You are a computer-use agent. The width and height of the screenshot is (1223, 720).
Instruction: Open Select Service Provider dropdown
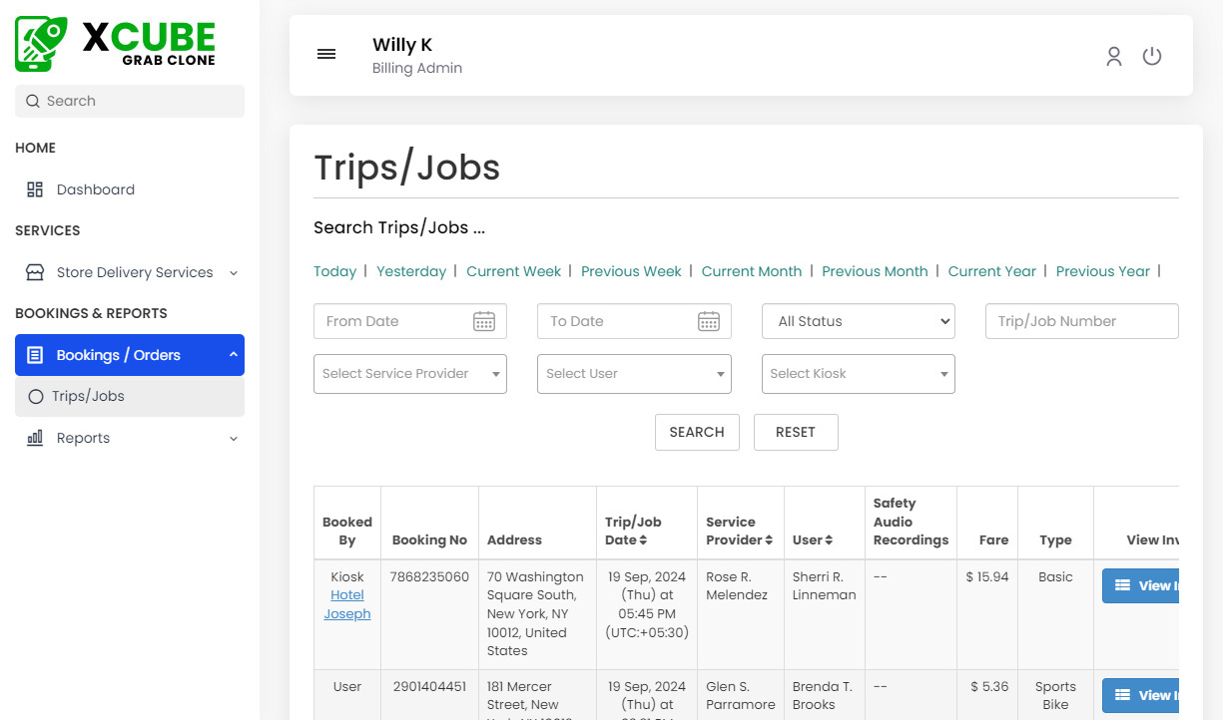click(409, 374)
